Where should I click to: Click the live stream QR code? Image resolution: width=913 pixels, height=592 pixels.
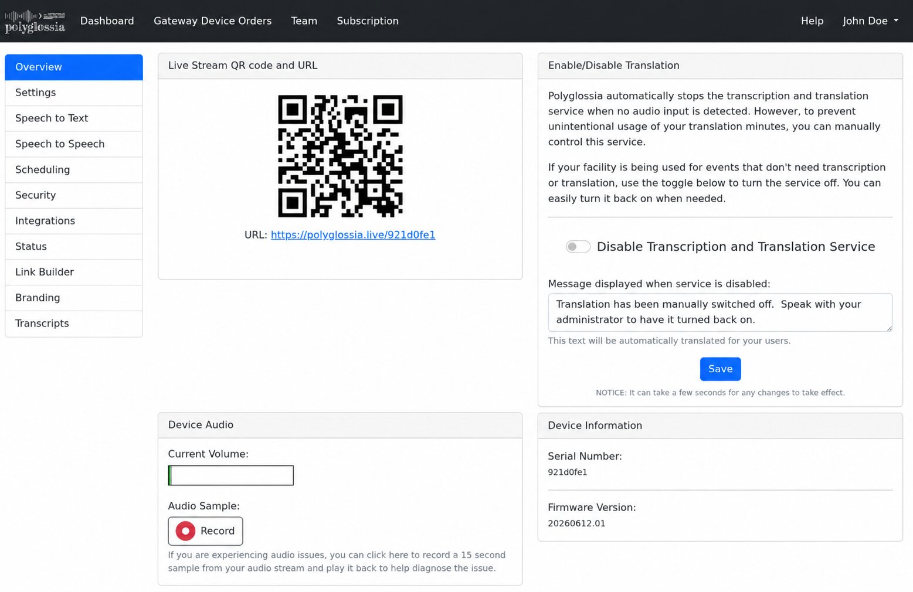pos(340,156)
